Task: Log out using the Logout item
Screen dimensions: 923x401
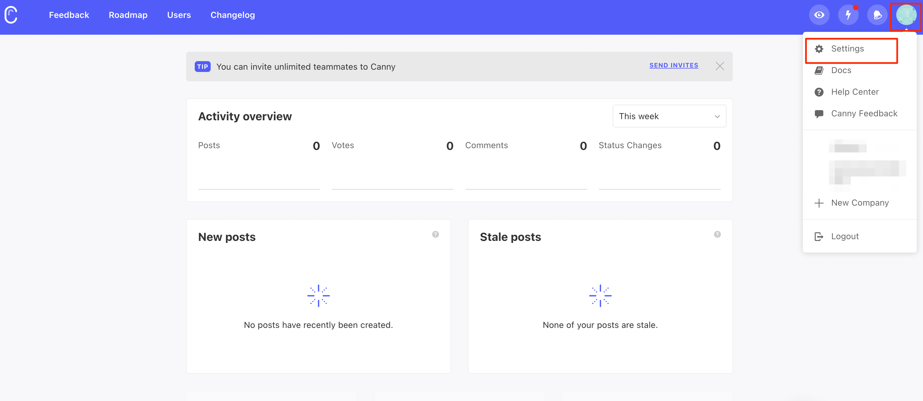Action: click(844, 236)
